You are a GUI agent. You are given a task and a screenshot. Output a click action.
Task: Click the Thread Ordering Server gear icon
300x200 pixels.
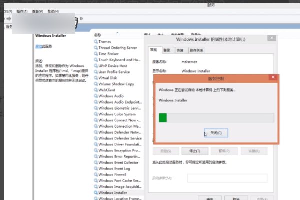click(96, 48)
